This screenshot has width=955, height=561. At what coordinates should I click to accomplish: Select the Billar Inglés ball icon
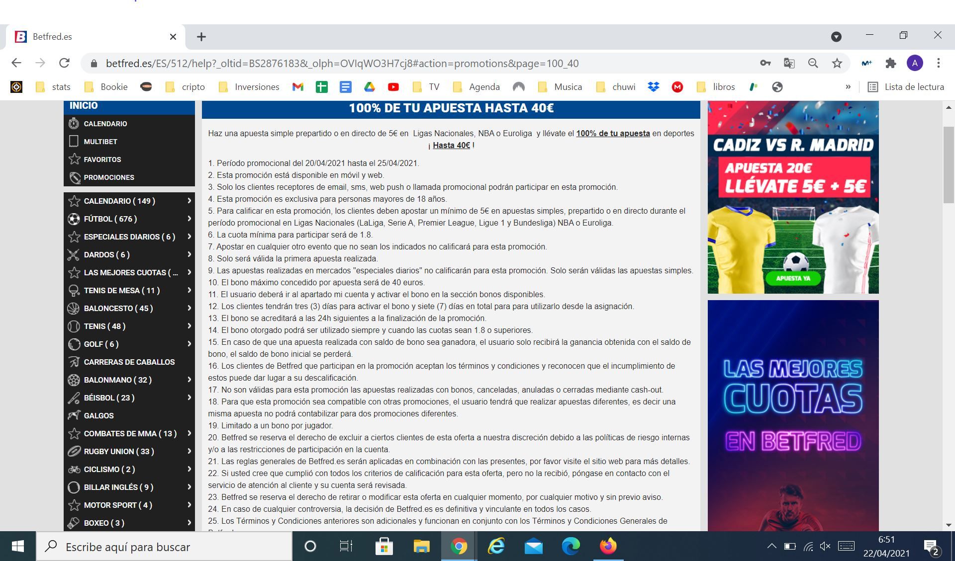(x=74, y=487)
